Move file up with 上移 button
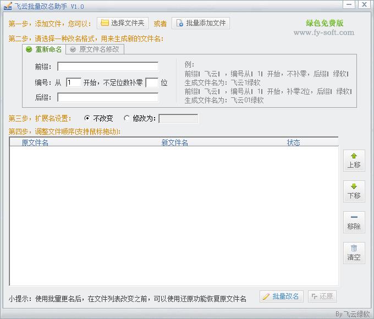Image resolution: width=374 pixels, height=319 pixels. click(354, 161)
